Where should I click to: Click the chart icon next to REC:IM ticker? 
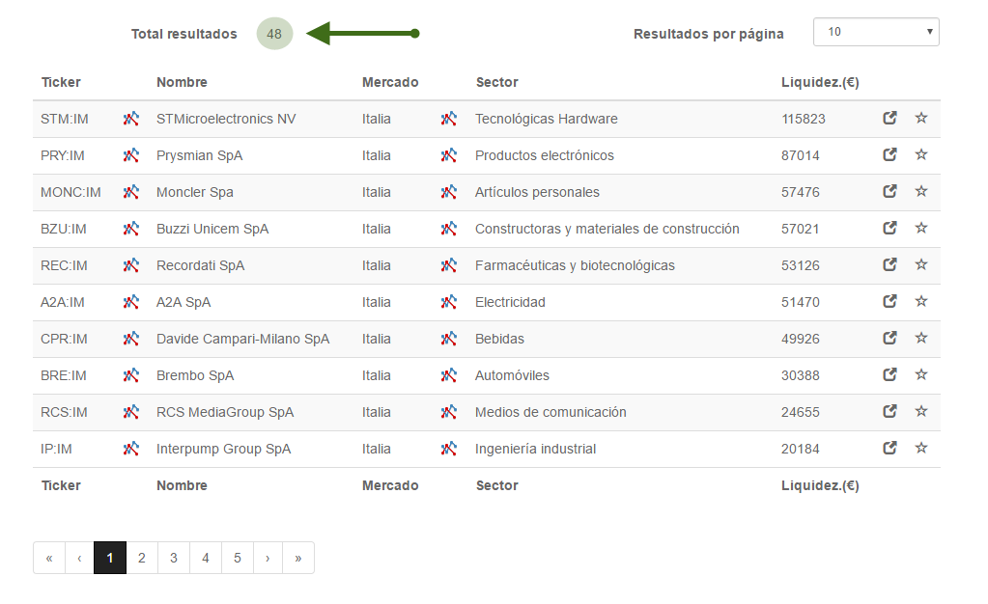pos(131,265)
